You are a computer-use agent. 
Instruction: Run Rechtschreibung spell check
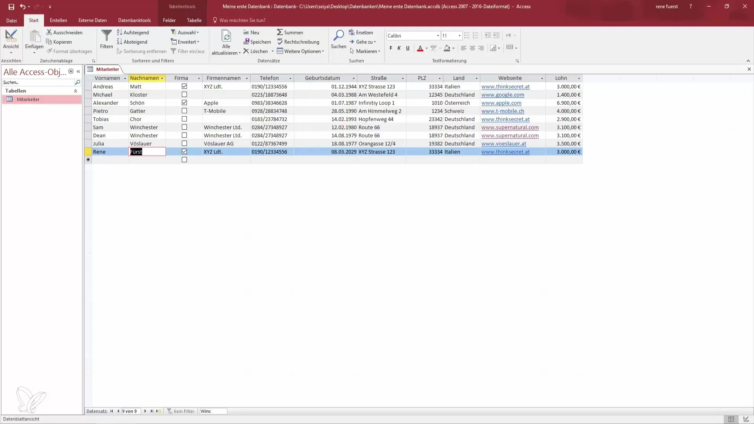[298, 42]
